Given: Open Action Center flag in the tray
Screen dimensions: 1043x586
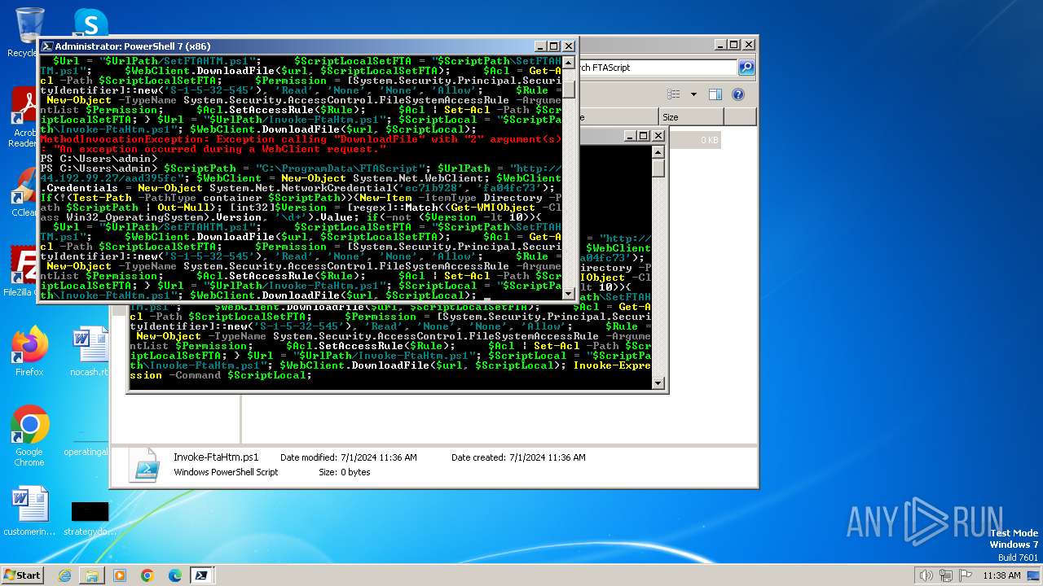Looking at the screenshot, I should click(965, 575).
